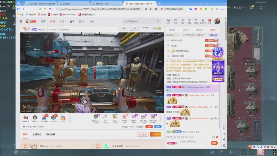Select the 仙女棒 gift icon

124,119
